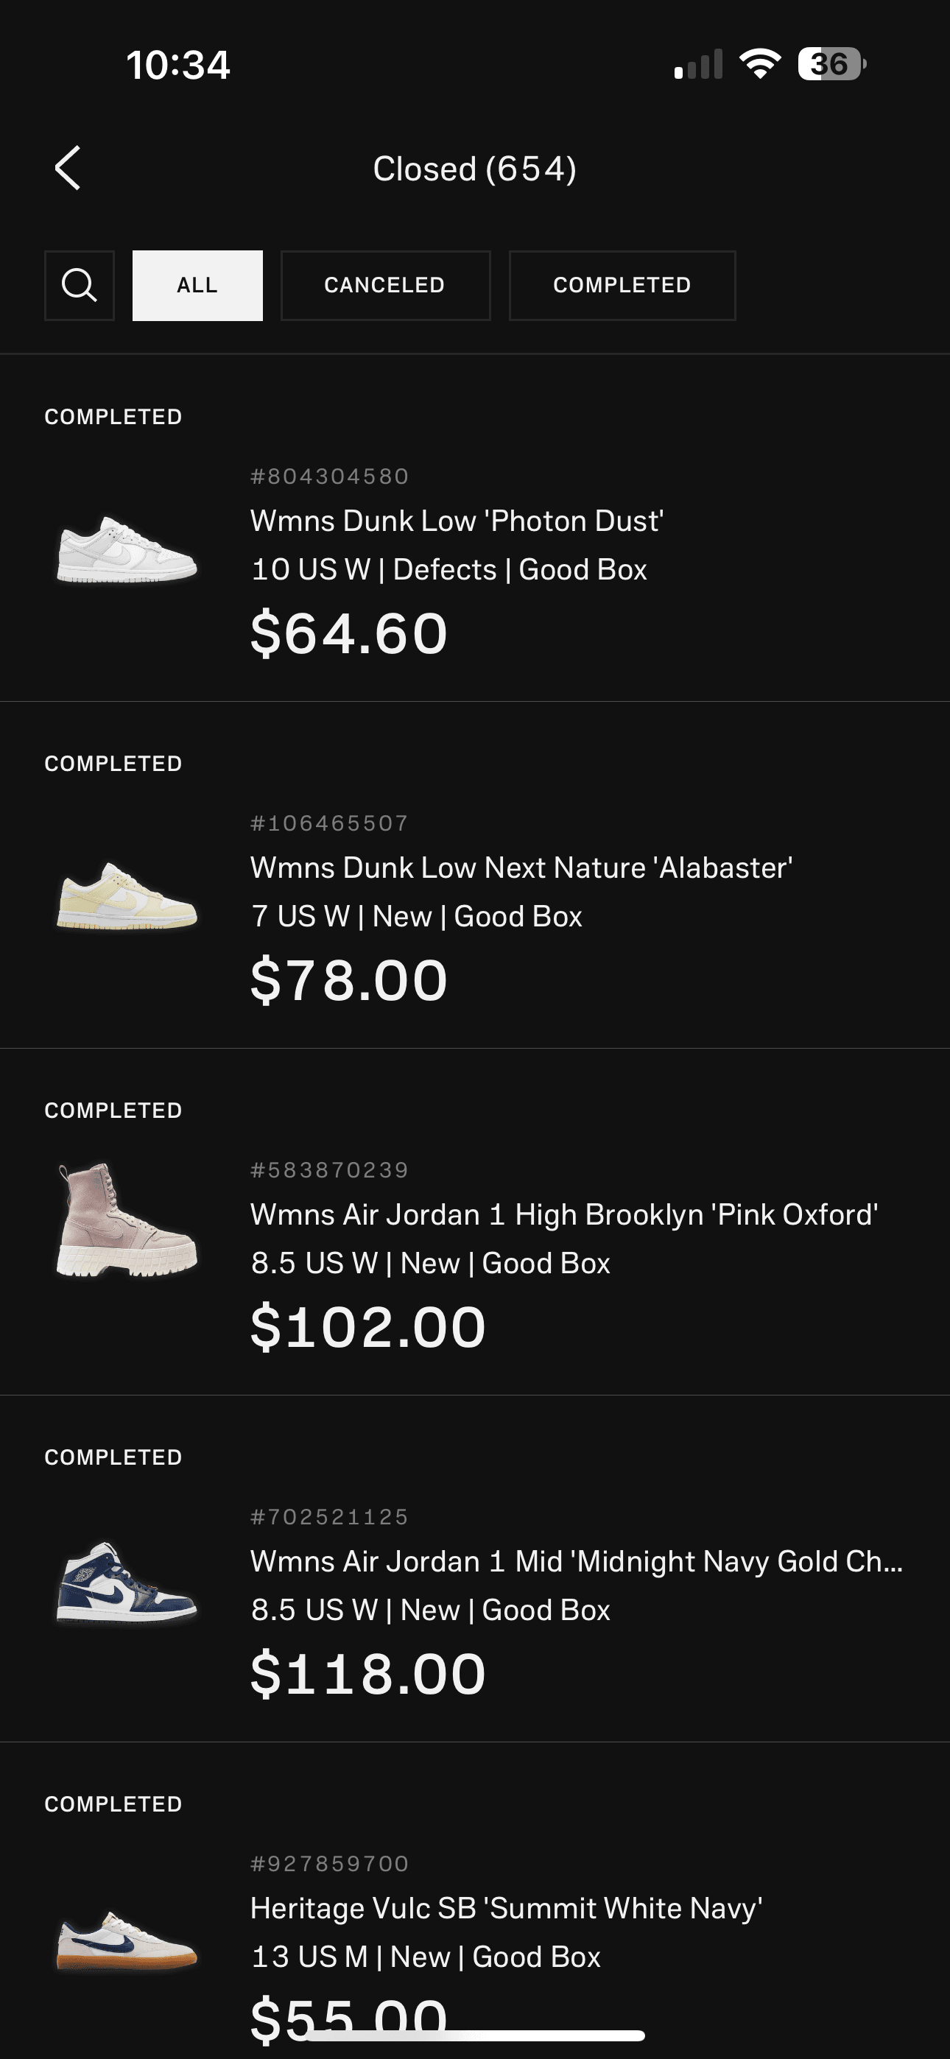Open Air Jordan 1 High Brooklyn listing
Viewport: 950px width, 2059px height.
564,1215
